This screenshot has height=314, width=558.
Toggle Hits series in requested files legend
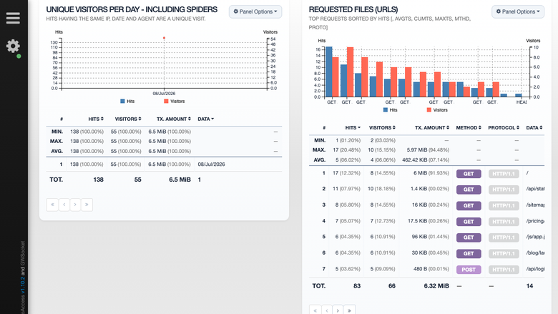390,110
